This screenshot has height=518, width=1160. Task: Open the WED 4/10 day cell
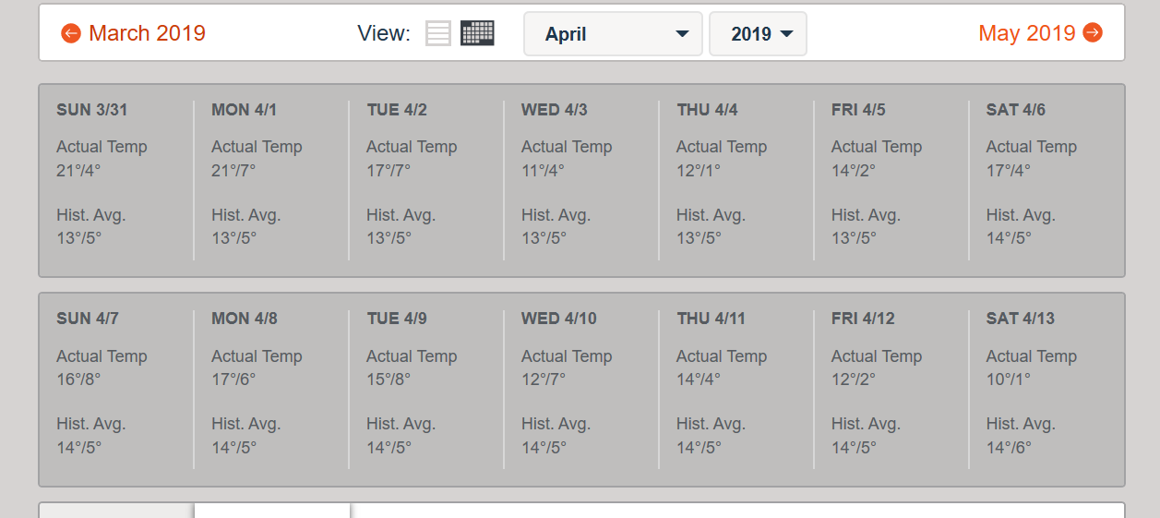pos(581,389)
